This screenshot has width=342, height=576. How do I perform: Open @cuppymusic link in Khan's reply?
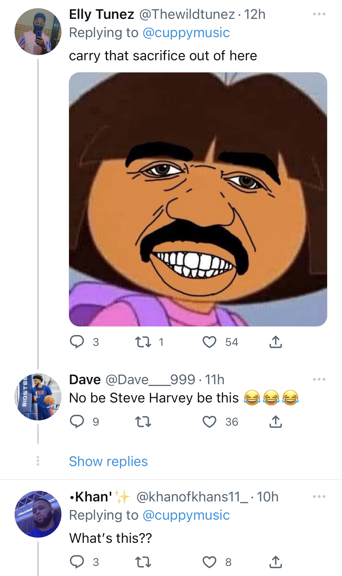tap(186, 515)
